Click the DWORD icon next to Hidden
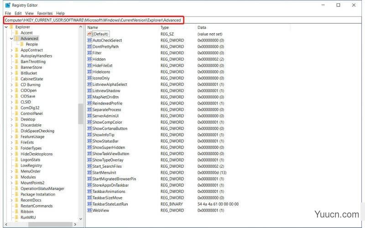The image size is (365, 228). coord(89,59)
